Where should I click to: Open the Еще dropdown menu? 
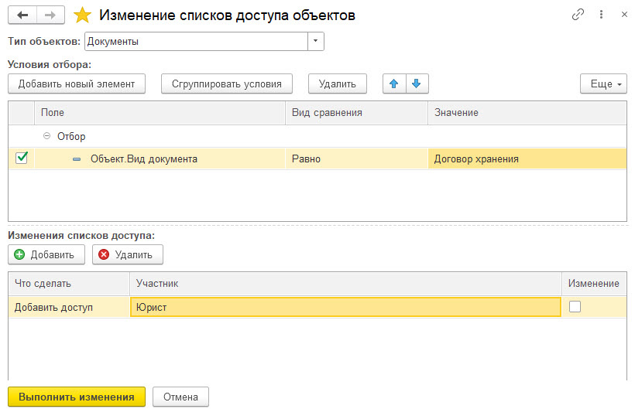pos(603,84)
